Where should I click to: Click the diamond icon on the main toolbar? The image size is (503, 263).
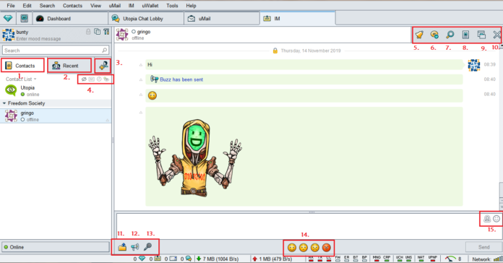click(x=8, y=19)
